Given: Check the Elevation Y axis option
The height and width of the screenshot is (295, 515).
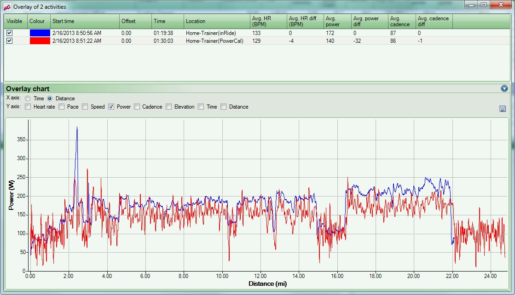Looking at the screenshot, I should pyautogui.click(x=169, y=107).
